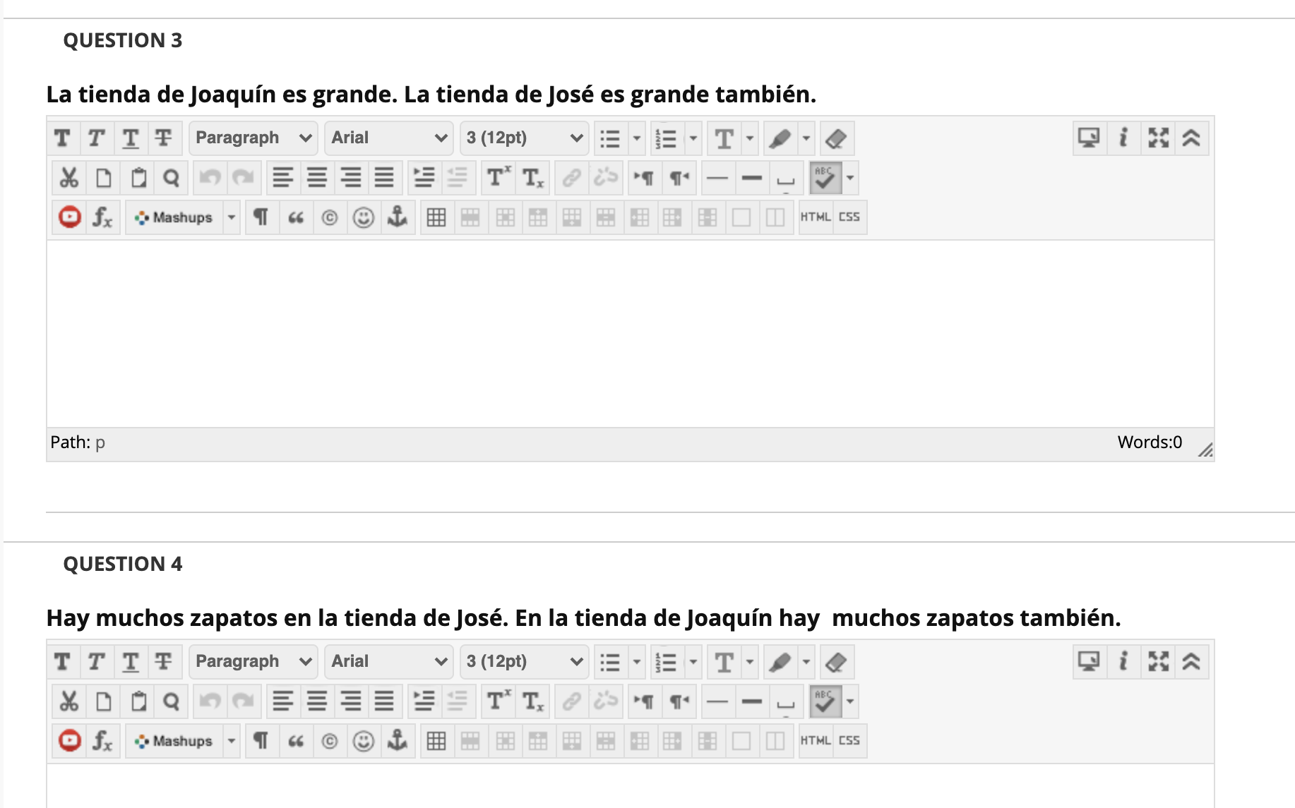Click the CSS button in Question 4 toolbar

[849, 741]
